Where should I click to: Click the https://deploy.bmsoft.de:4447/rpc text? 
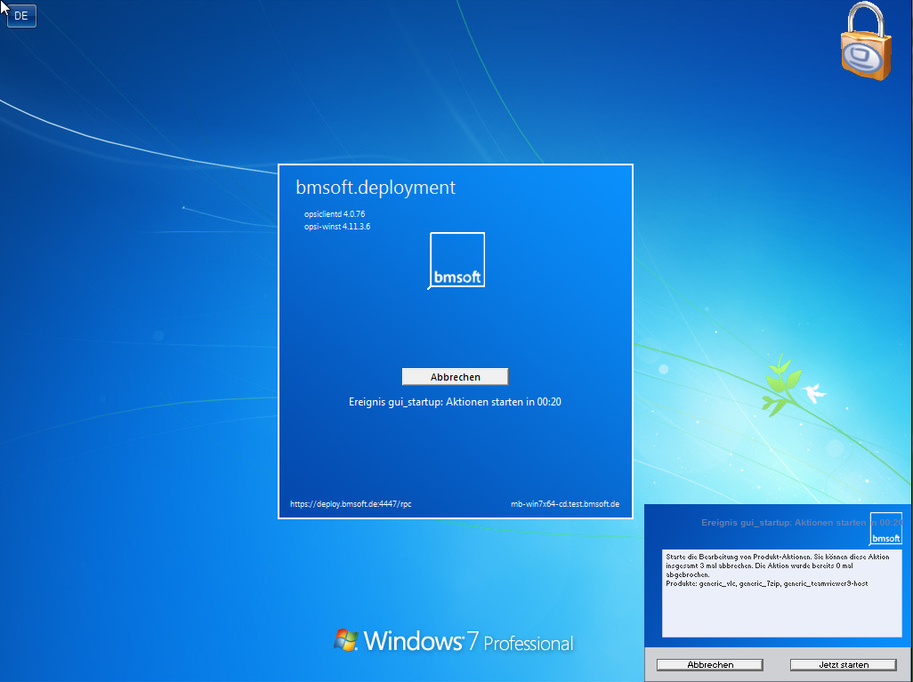(351, 504)
